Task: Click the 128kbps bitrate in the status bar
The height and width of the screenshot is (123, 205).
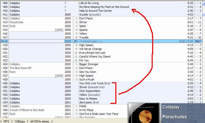Action: (x=20, y=121)
